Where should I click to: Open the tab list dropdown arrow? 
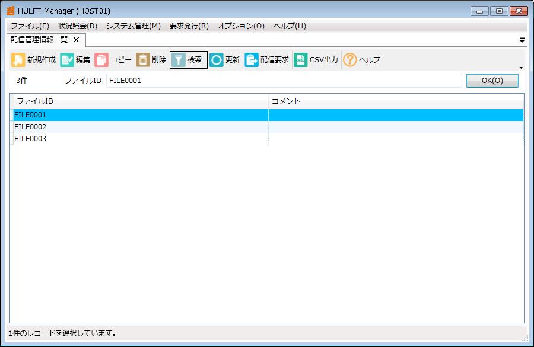(522, 40)
